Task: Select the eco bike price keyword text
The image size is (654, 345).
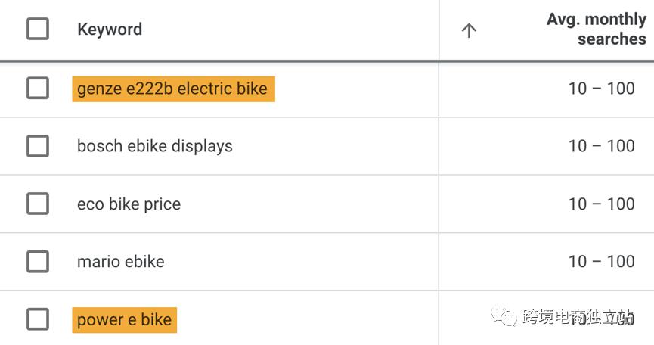Action: [x=129, y=204]
